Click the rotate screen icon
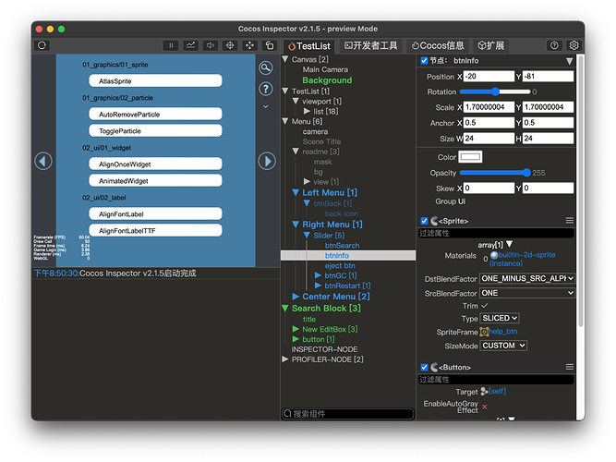The height and width of the screenshot is (462, 616). [270, 45]
